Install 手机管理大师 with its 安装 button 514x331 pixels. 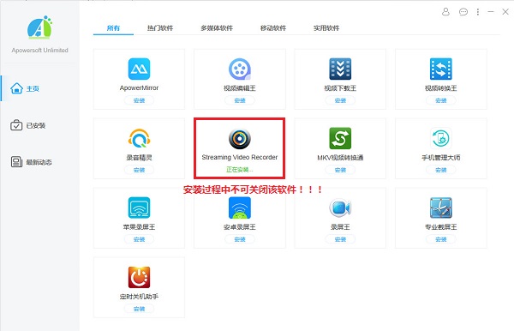441,170
